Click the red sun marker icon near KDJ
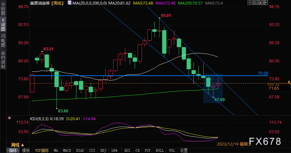The width and height of the screenshot is (291, 153). coord(9,118)
